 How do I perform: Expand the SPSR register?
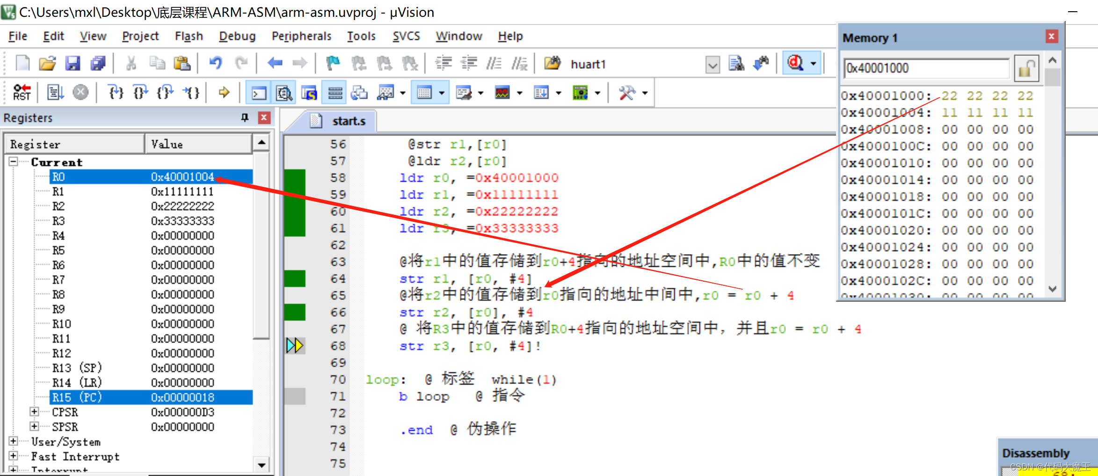(x=34, y=426)
